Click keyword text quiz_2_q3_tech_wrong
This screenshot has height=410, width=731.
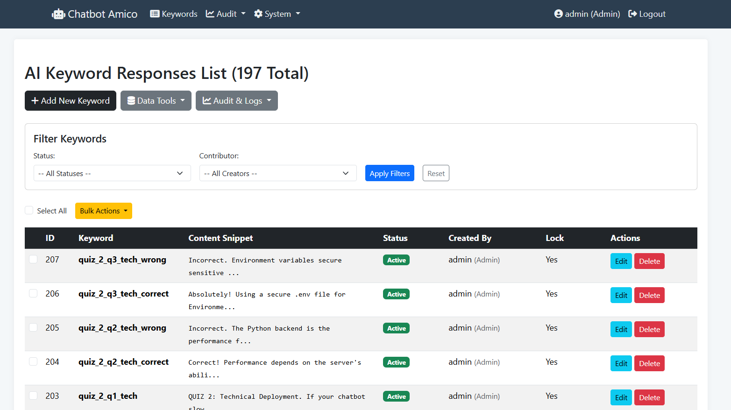122,260
